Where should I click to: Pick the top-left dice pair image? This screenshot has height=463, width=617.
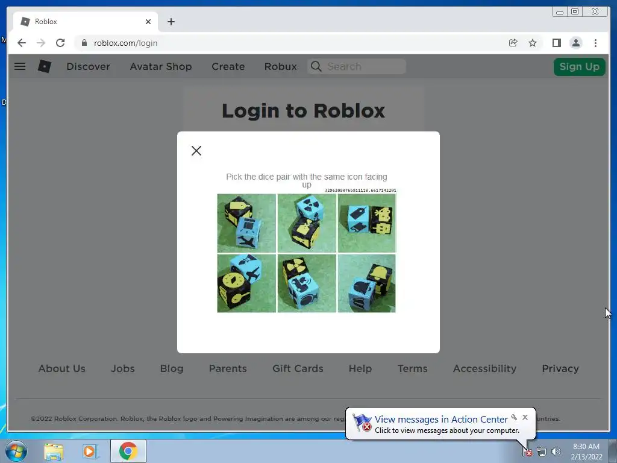pos(246,223)
